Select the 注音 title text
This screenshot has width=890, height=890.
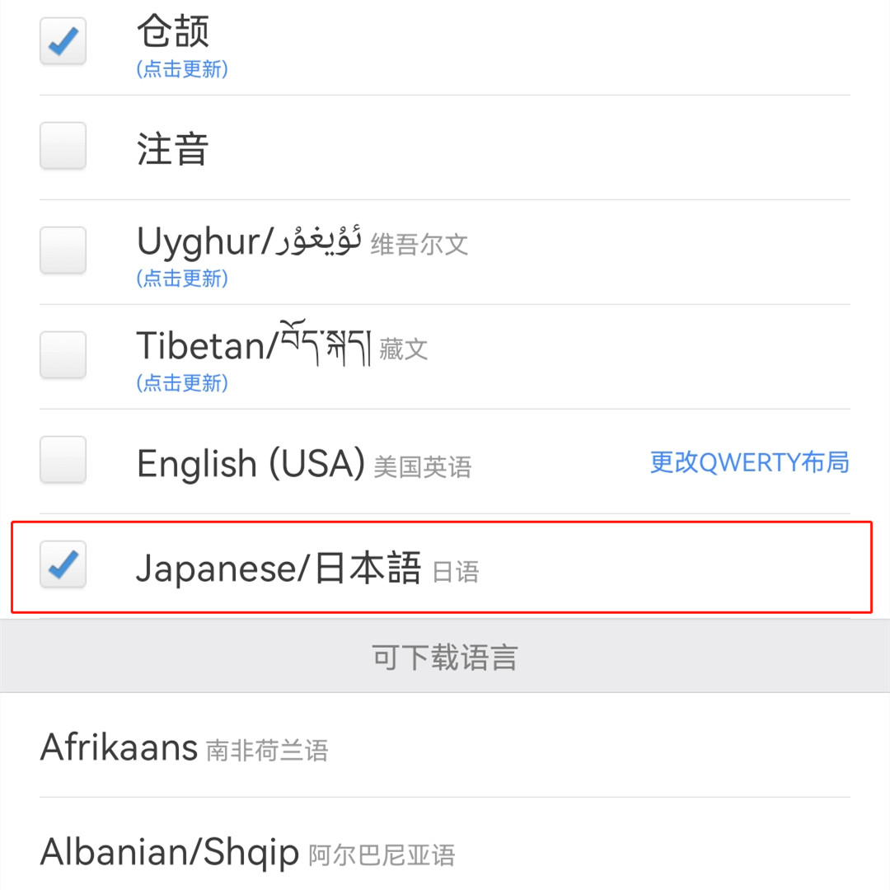(x=173, y=148)
